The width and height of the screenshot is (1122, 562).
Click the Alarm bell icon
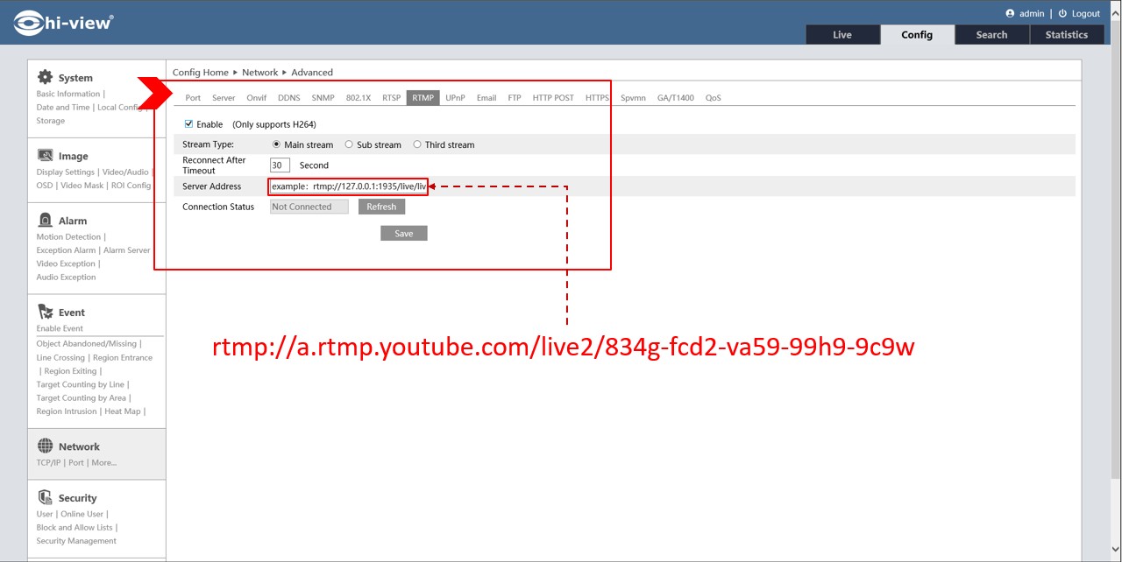click(x=45, y=221)
